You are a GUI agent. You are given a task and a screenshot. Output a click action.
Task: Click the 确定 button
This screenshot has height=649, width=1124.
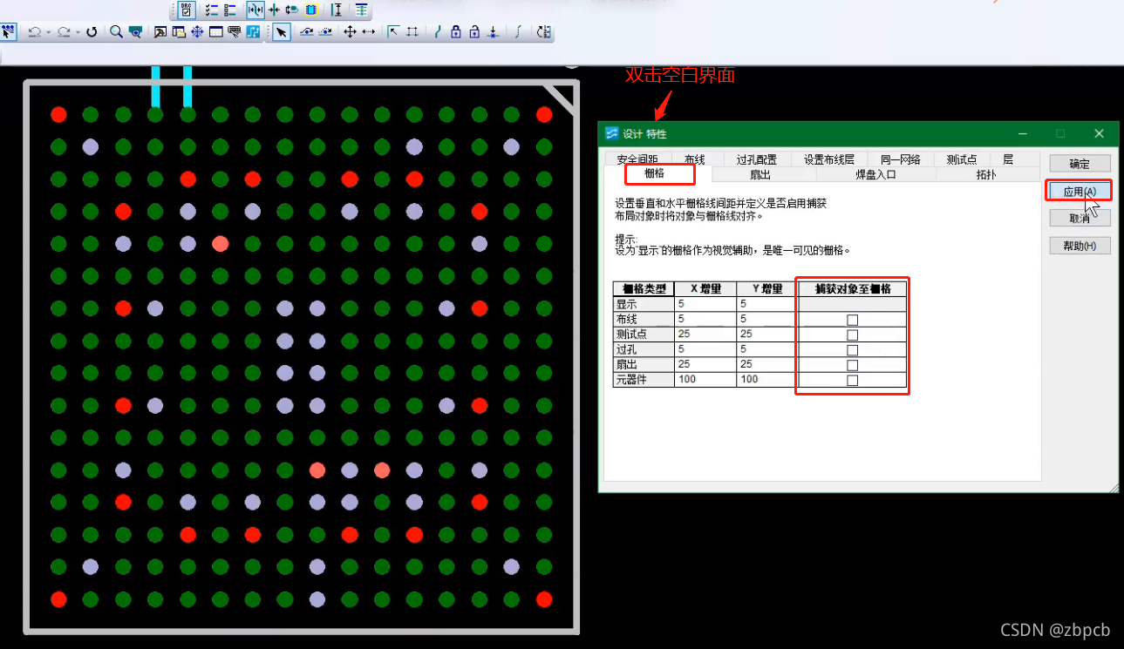tap(1080, 164)
